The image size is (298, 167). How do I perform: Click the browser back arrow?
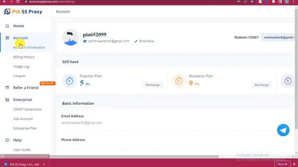click(5, 1)
